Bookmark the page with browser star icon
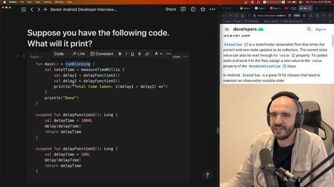334x187 pixels. coord(304,16)
